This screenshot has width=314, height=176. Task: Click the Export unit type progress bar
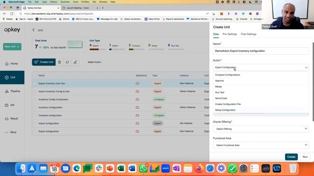click(97, 49)
